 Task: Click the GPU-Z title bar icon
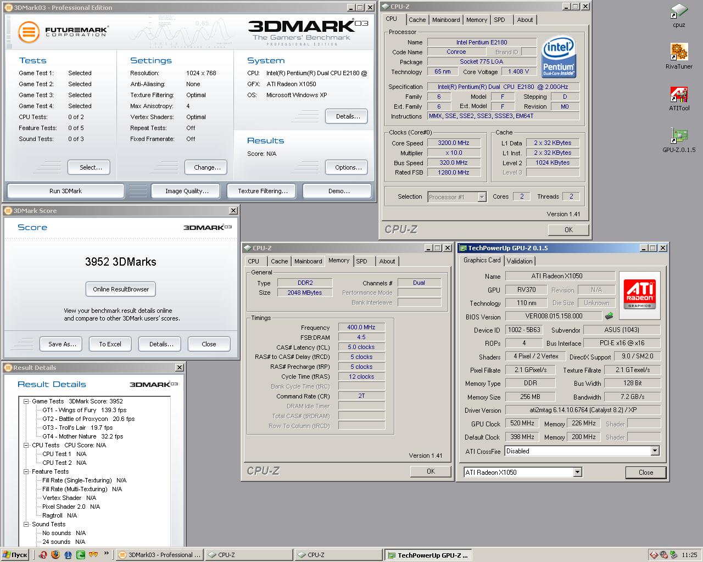coord(462,248)
